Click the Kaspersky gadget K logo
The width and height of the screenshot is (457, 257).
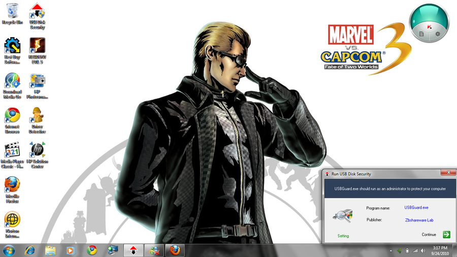(429, 27)
